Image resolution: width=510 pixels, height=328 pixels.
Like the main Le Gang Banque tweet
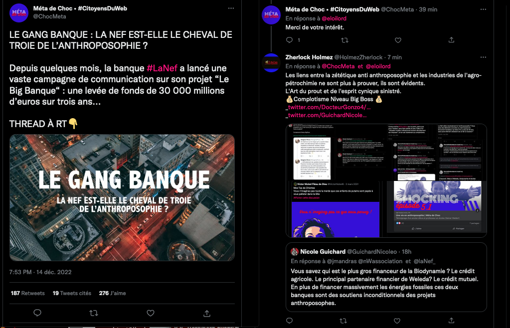pyautogui.click(x=150, y=313)
